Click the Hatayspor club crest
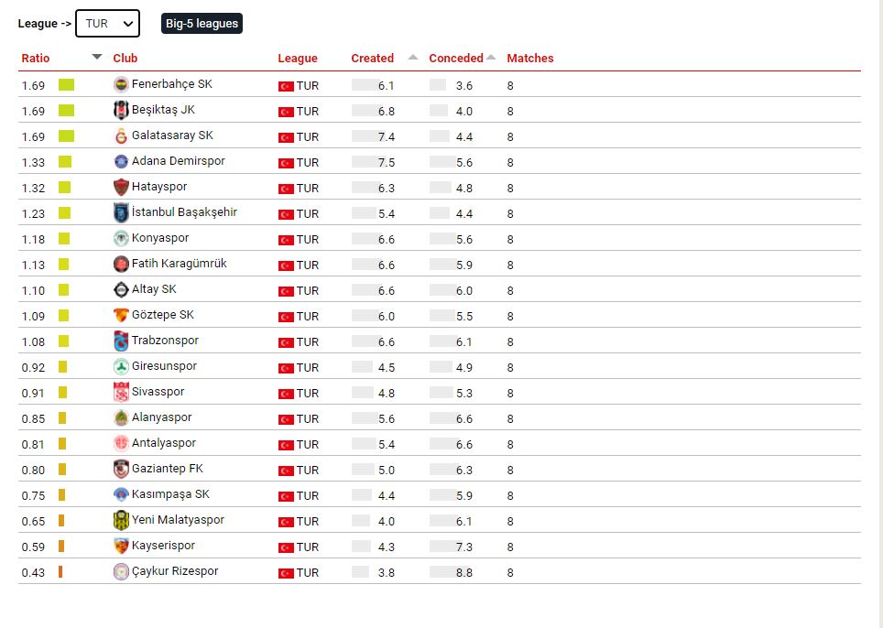Screen dimensions: 883x628 [121, 188]
